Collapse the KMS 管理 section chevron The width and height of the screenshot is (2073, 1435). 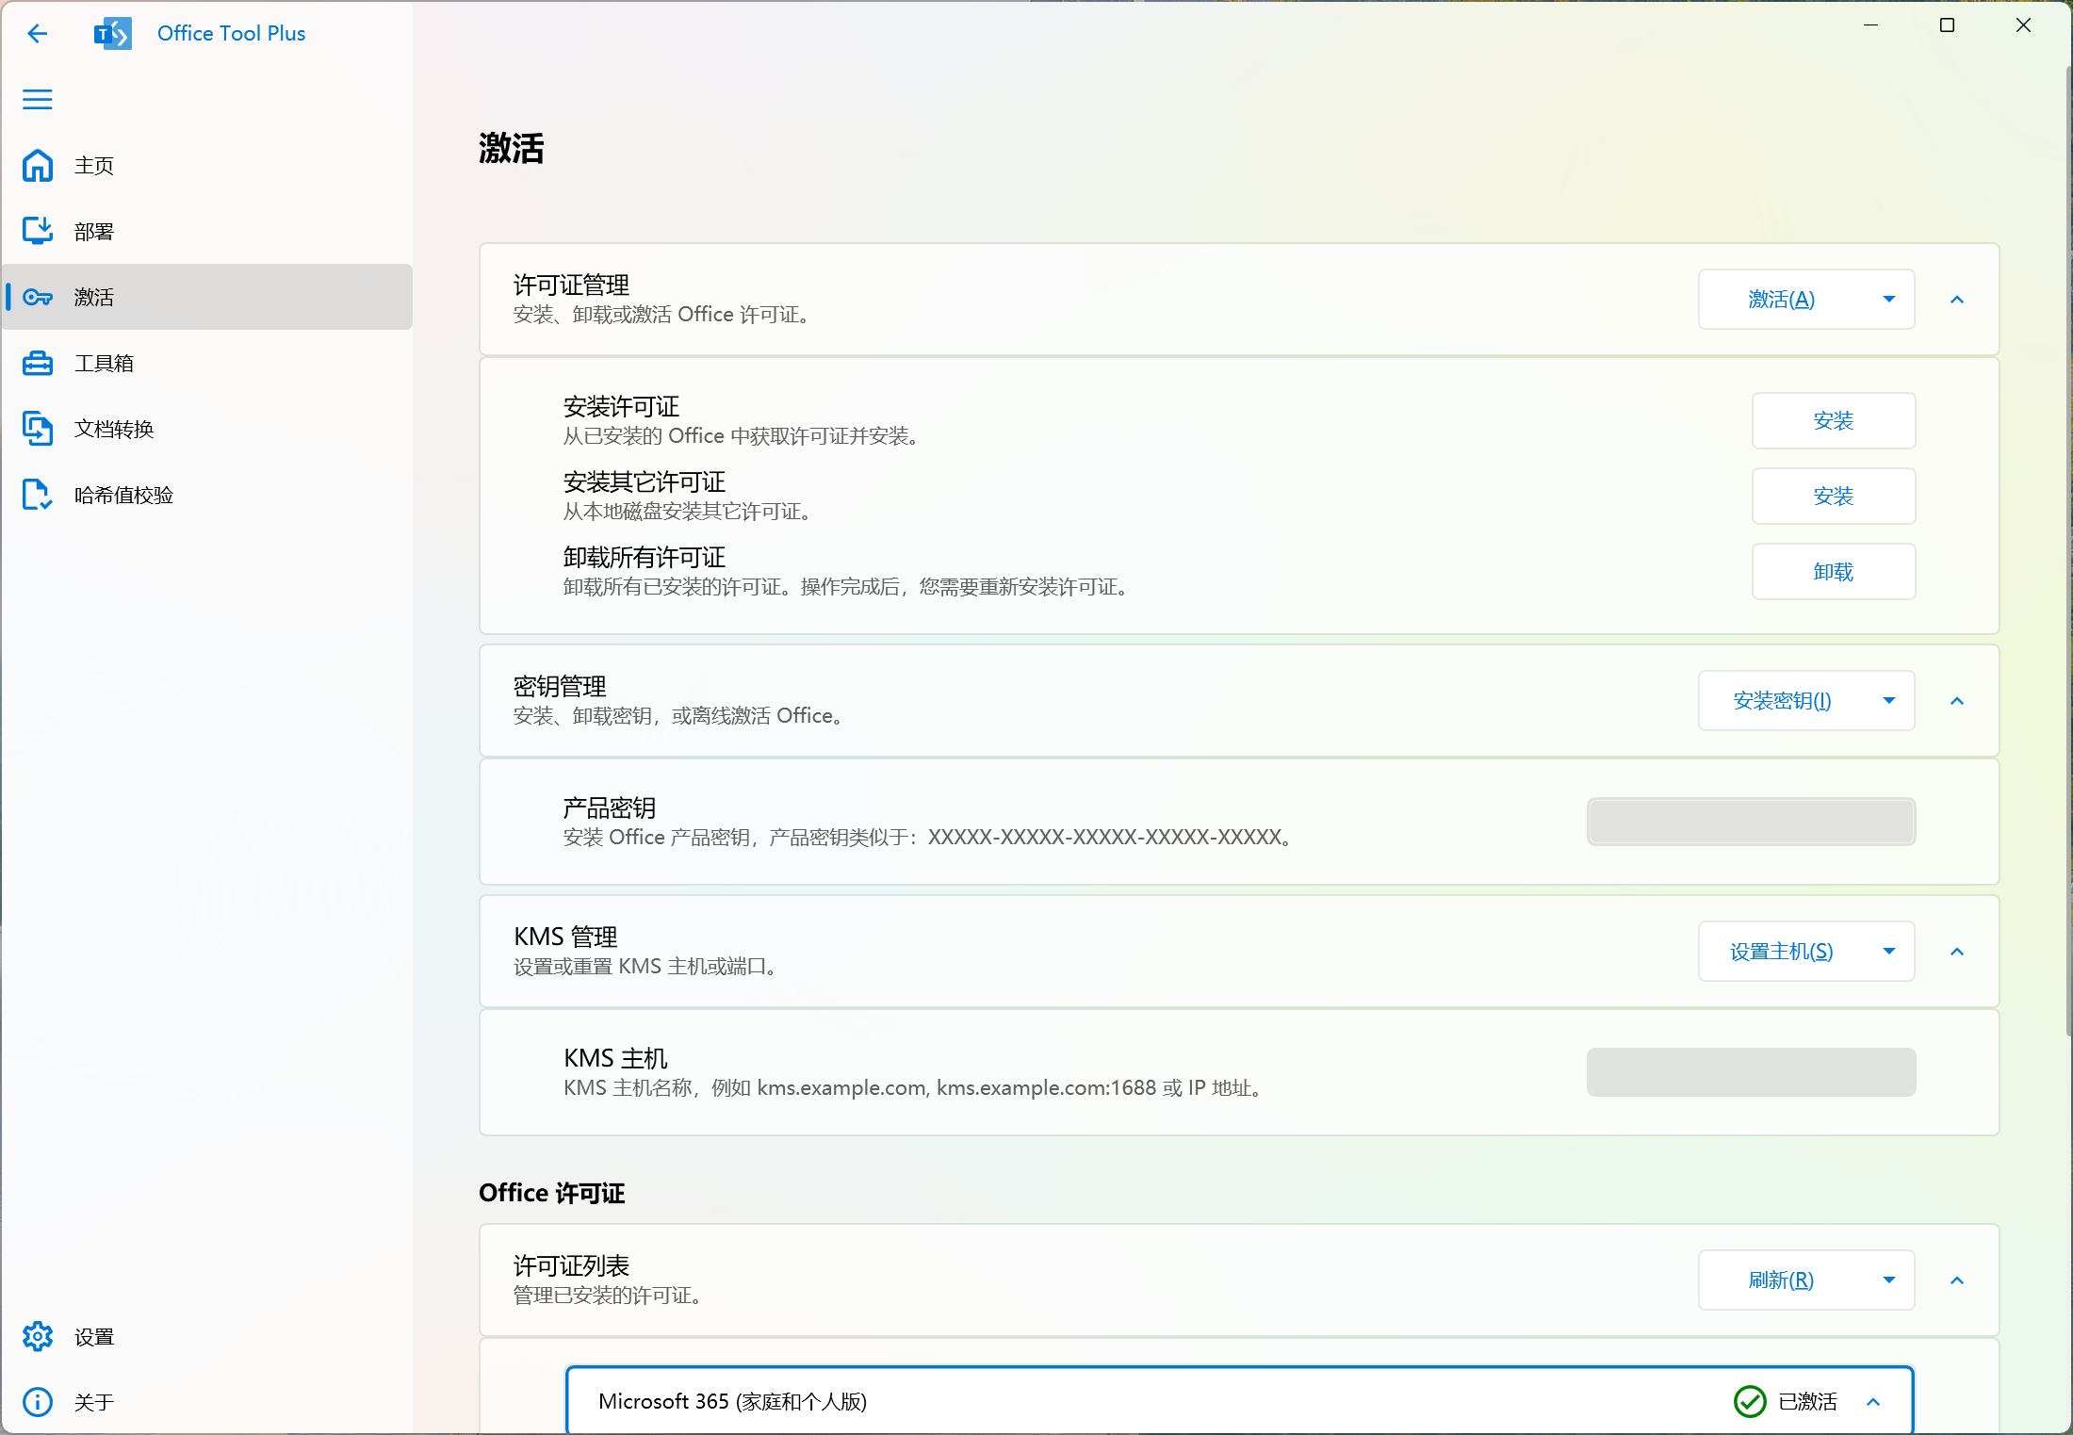1957,952
